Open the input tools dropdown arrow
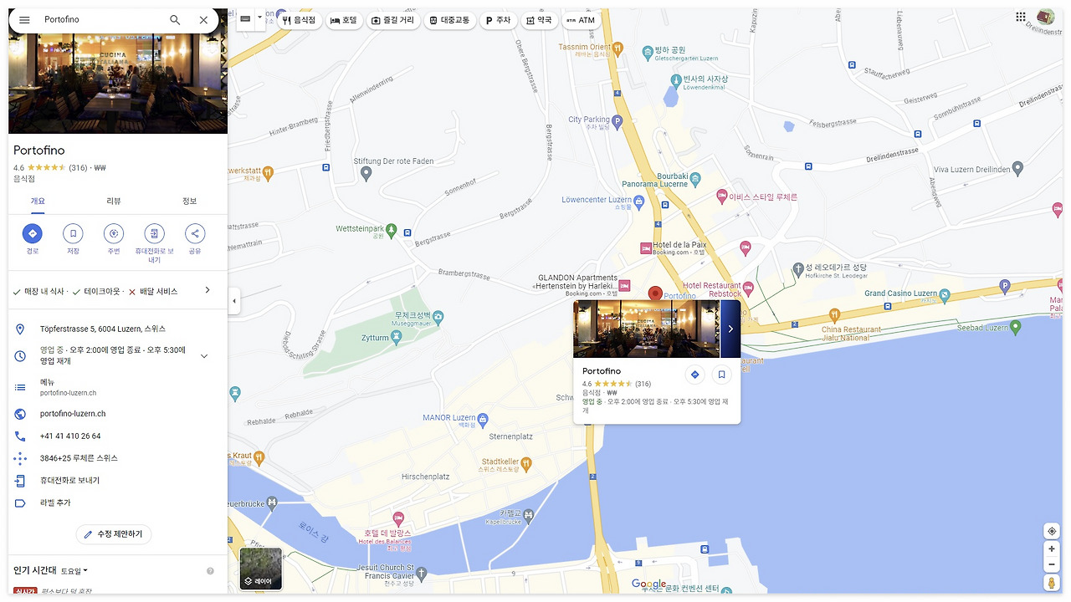The width and height of the screenshot is (1071, 602). point(259,18)
